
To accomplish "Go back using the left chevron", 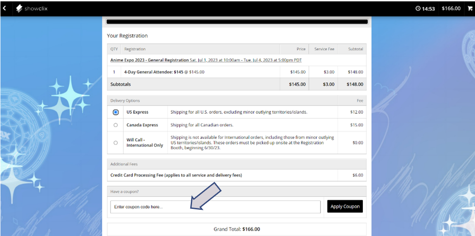I will [x=5, y=9].
